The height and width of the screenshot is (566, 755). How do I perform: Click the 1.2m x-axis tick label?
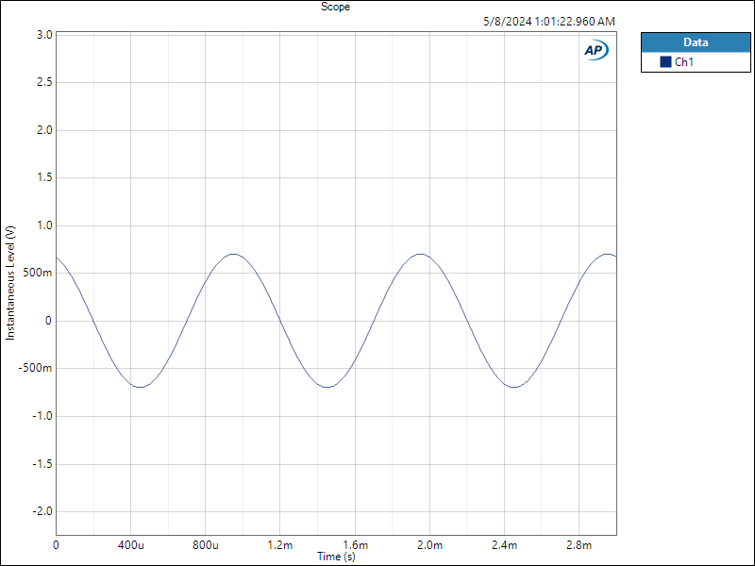click(x=280, y=545)
